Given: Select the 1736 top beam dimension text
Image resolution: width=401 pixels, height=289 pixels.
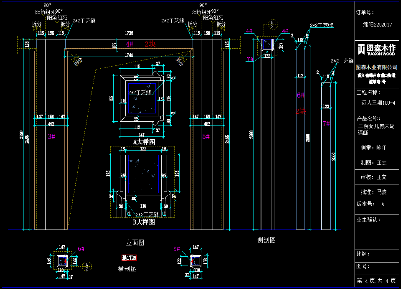Looking at the screenshot, I should pyautogui.click(x=129, y=33).
